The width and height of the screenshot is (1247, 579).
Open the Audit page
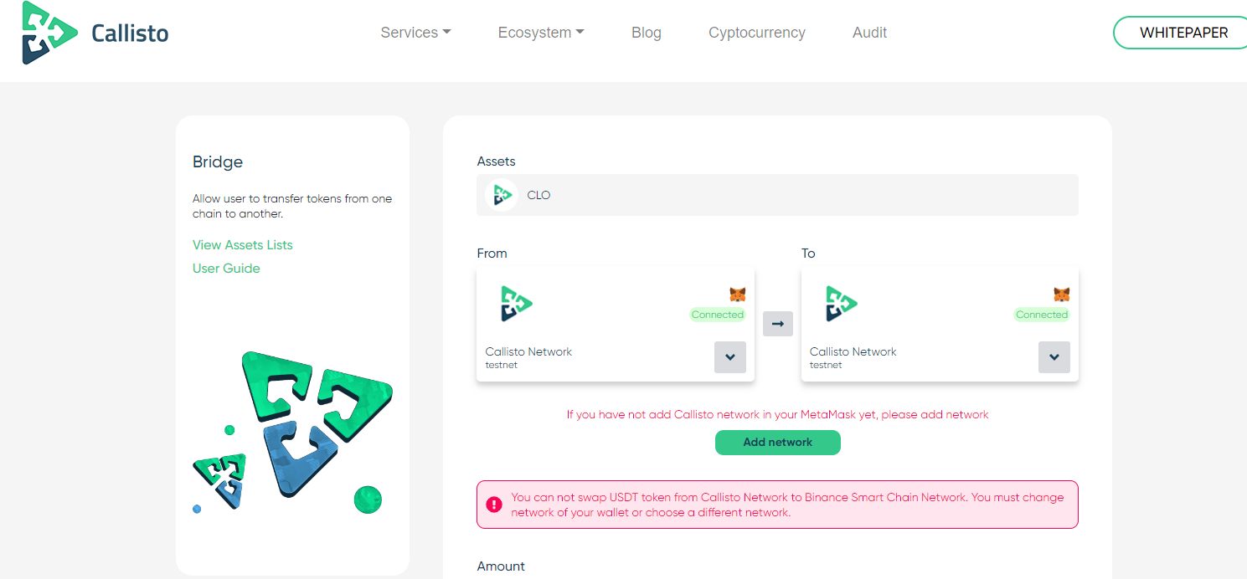pos(869,33)
